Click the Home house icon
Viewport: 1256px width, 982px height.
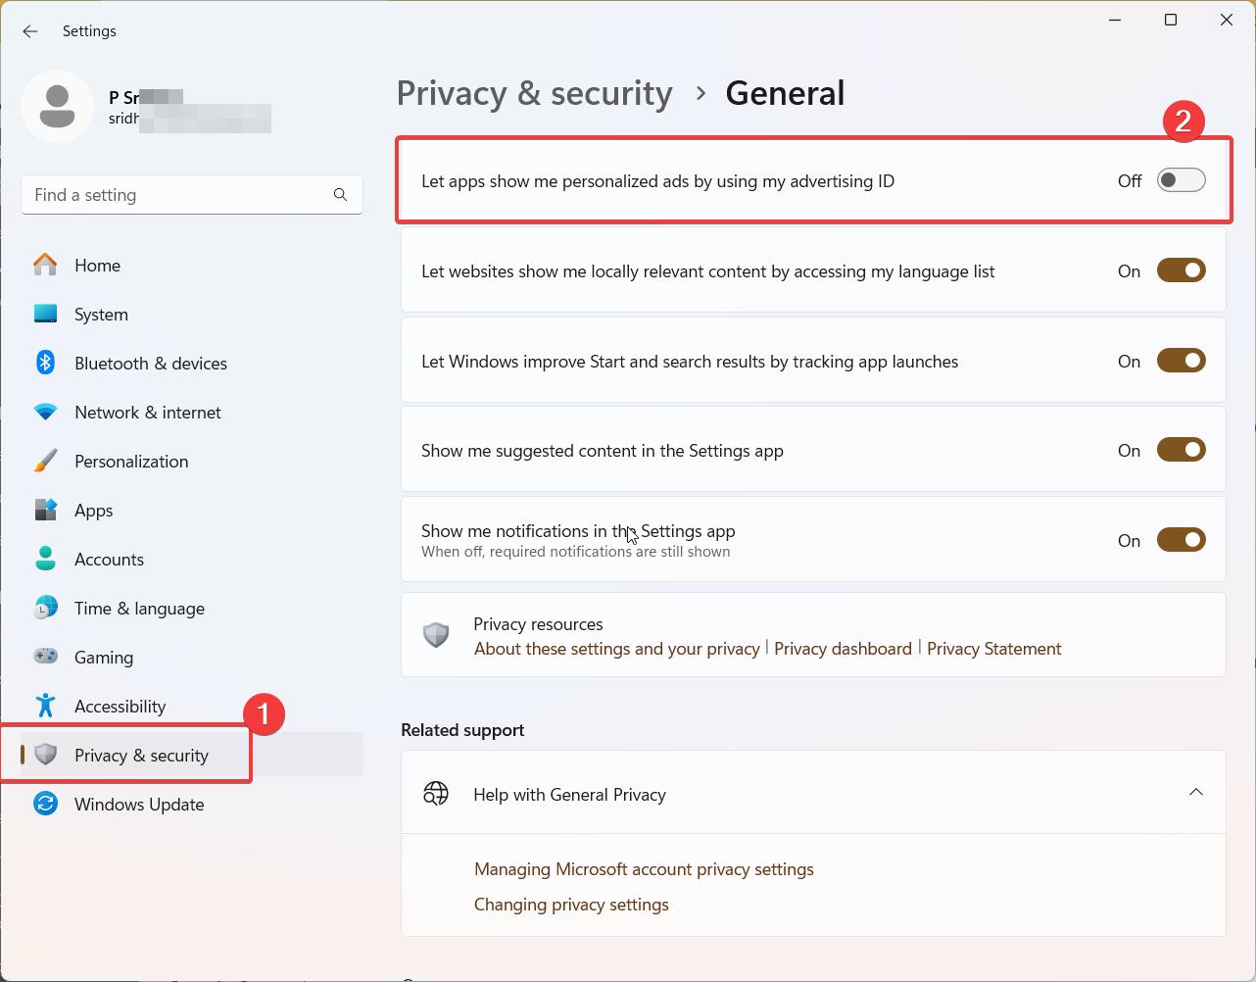[45, 265]
